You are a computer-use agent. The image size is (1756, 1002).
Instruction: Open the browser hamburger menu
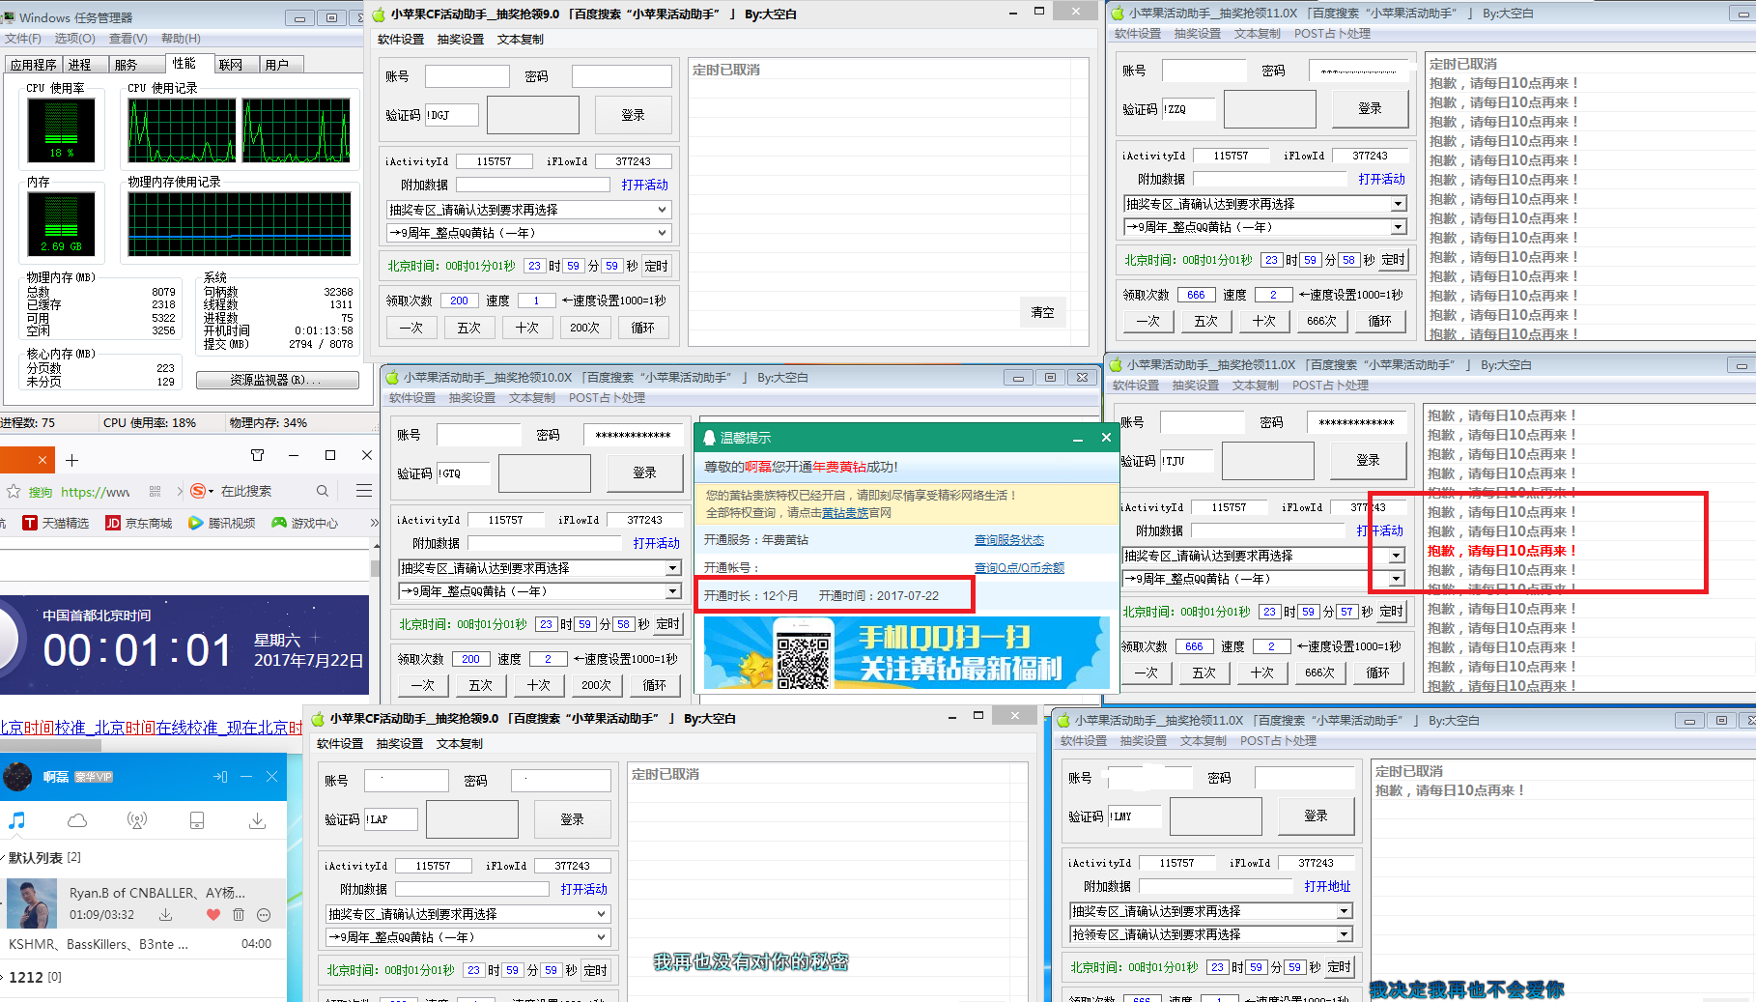coord(364,491)
